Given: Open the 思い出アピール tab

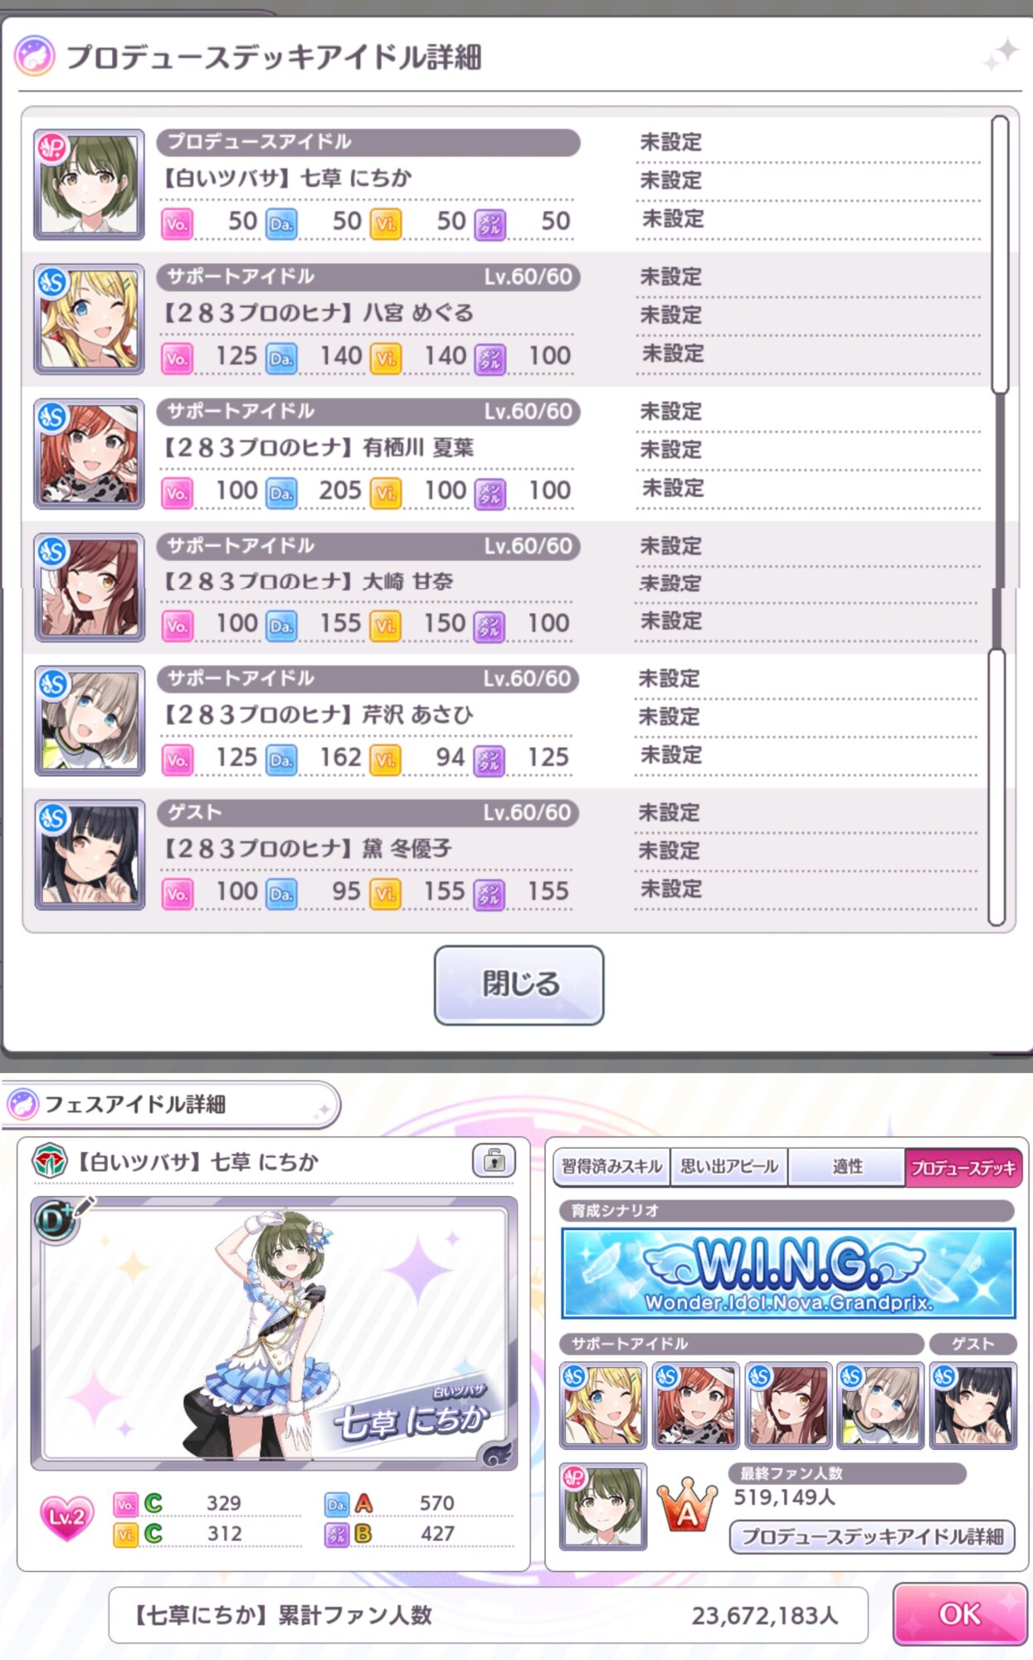Looking at the screenshot, I should (x=728, y=1167).
